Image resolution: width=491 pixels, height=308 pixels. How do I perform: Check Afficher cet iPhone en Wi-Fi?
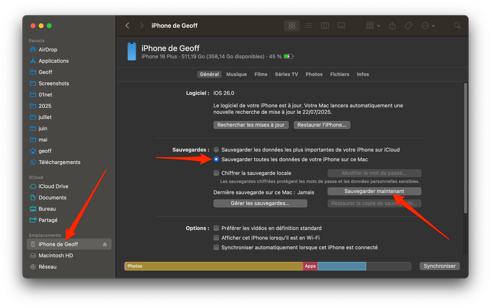click(216, 238)
